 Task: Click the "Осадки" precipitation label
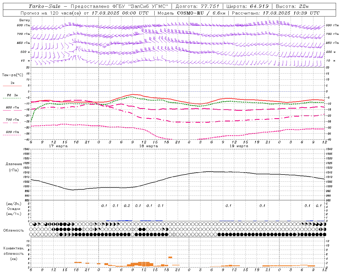(14, 209)
